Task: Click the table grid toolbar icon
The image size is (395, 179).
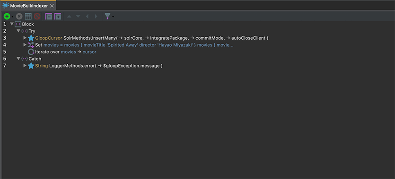Action: (x=28, y=17)
